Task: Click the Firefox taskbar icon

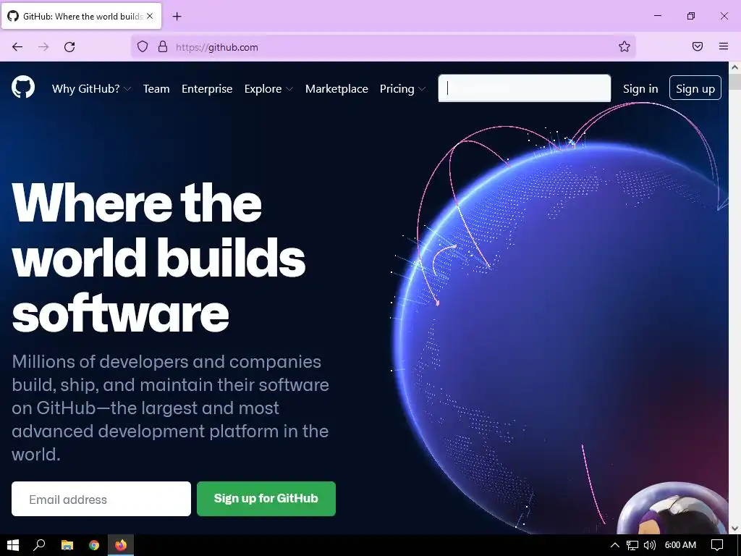Action: (121, 545)
